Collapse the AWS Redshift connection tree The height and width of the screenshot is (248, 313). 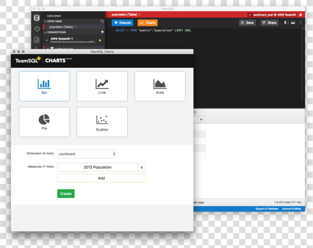(x=47, y=40)
